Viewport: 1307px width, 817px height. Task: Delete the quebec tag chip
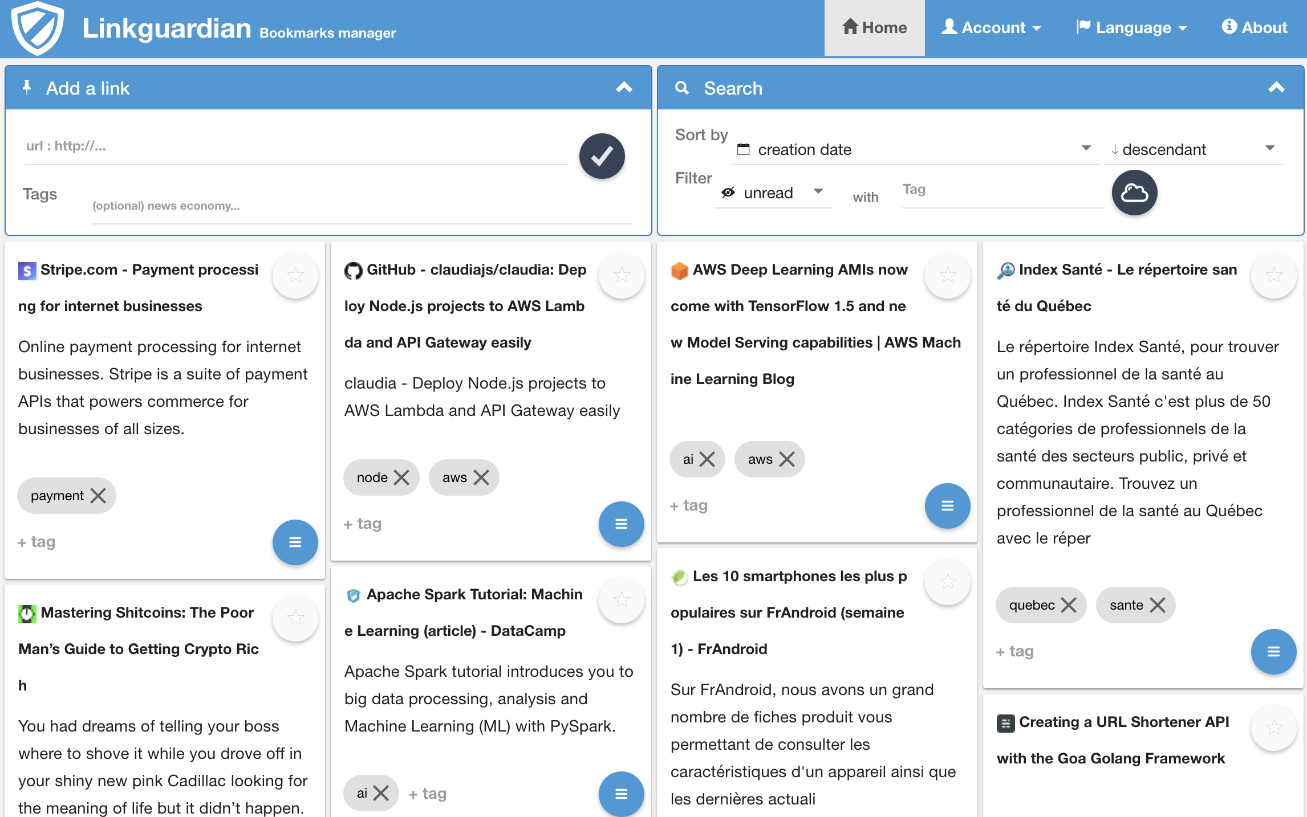(x=1069, y=605)
